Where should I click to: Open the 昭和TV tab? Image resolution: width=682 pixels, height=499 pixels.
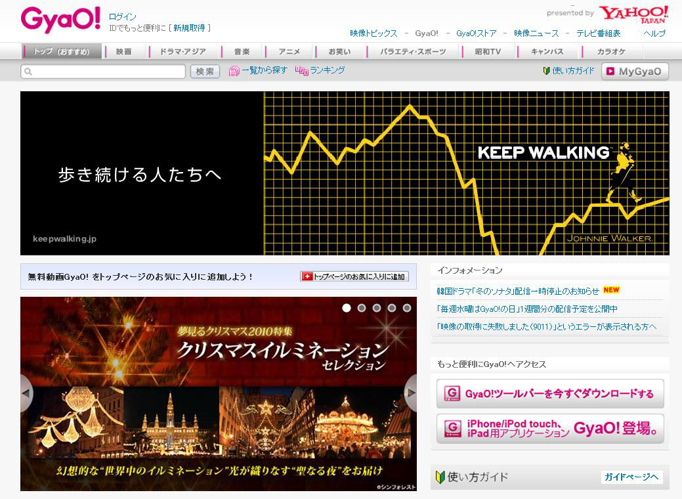point(488,51)
